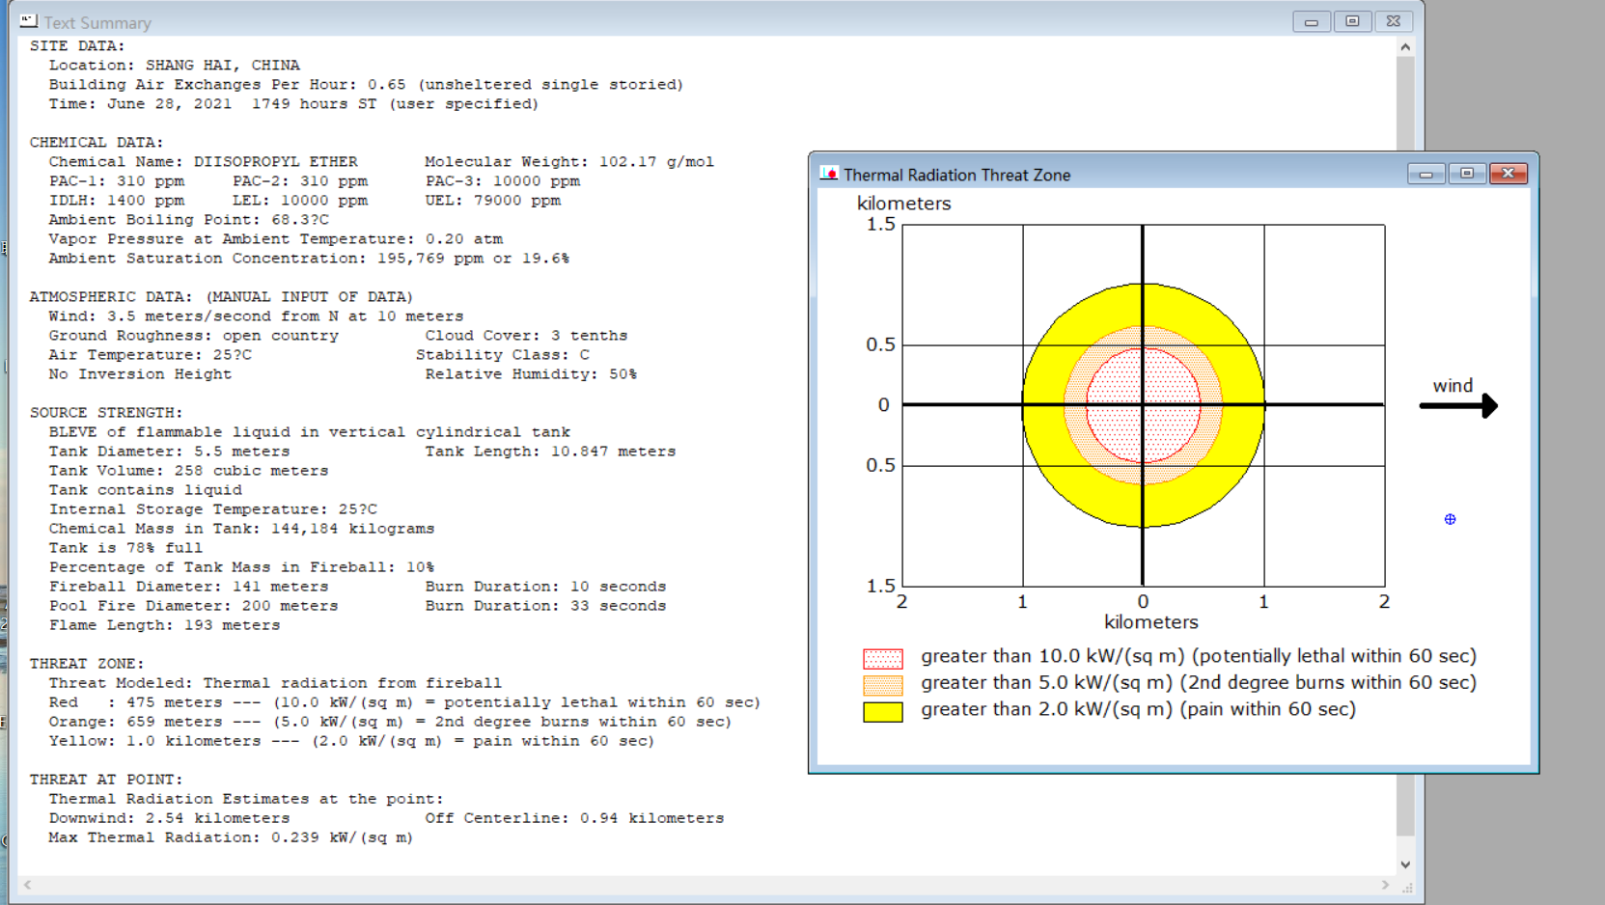Maximize the Thermal Radiation Threat Zone window

click(1467, 174)
